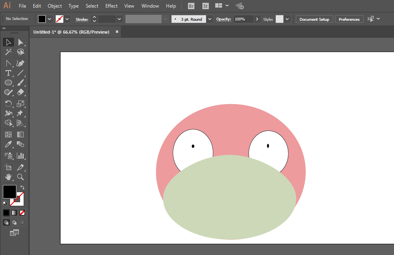Choose the Ellipse shape tool
This screenshot has width=394, height=255.
(8, 82)
